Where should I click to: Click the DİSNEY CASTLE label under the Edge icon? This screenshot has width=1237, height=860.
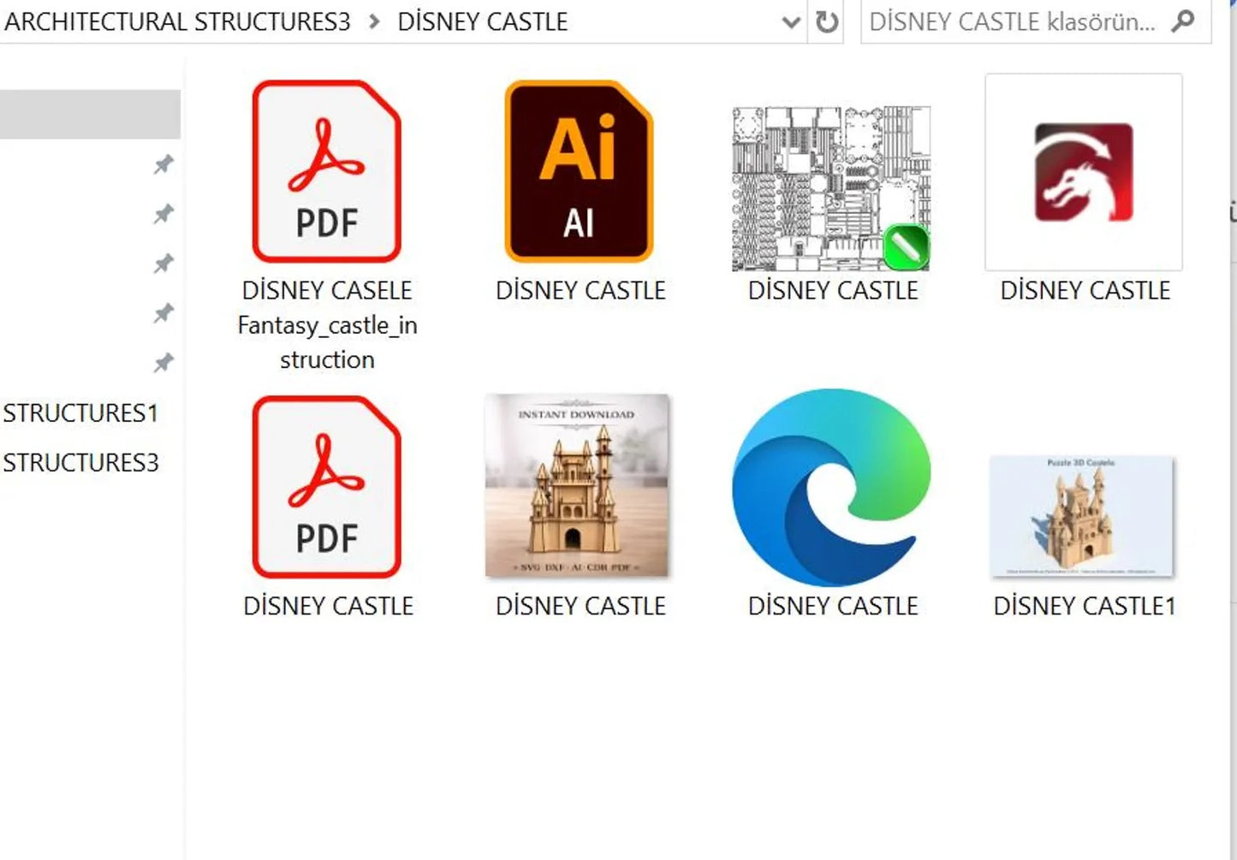[833, 606]
